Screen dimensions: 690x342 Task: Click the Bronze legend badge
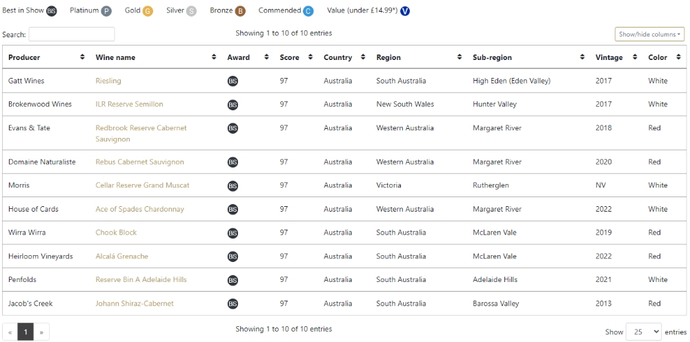point(240,11)
